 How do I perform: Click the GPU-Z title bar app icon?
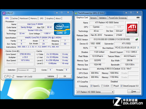(76, 13)
